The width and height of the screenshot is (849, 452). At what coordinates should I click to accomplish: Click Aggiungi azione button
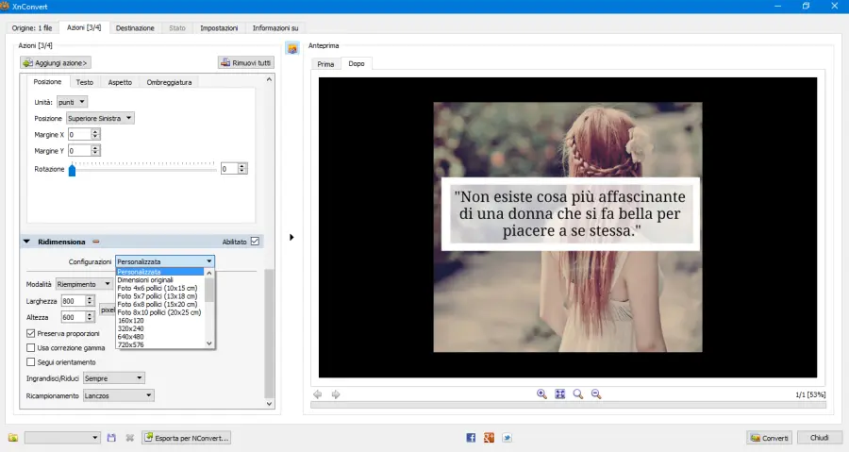point(56,63)
